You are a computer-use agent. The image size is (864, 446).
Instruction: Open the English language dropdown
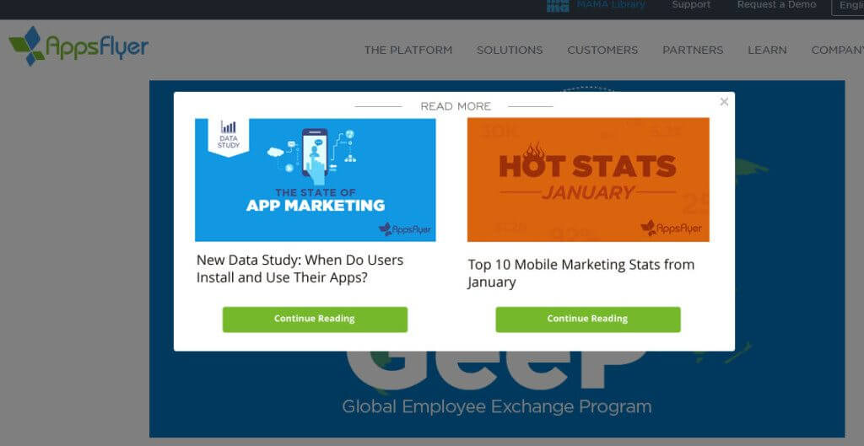coord(849,6)
